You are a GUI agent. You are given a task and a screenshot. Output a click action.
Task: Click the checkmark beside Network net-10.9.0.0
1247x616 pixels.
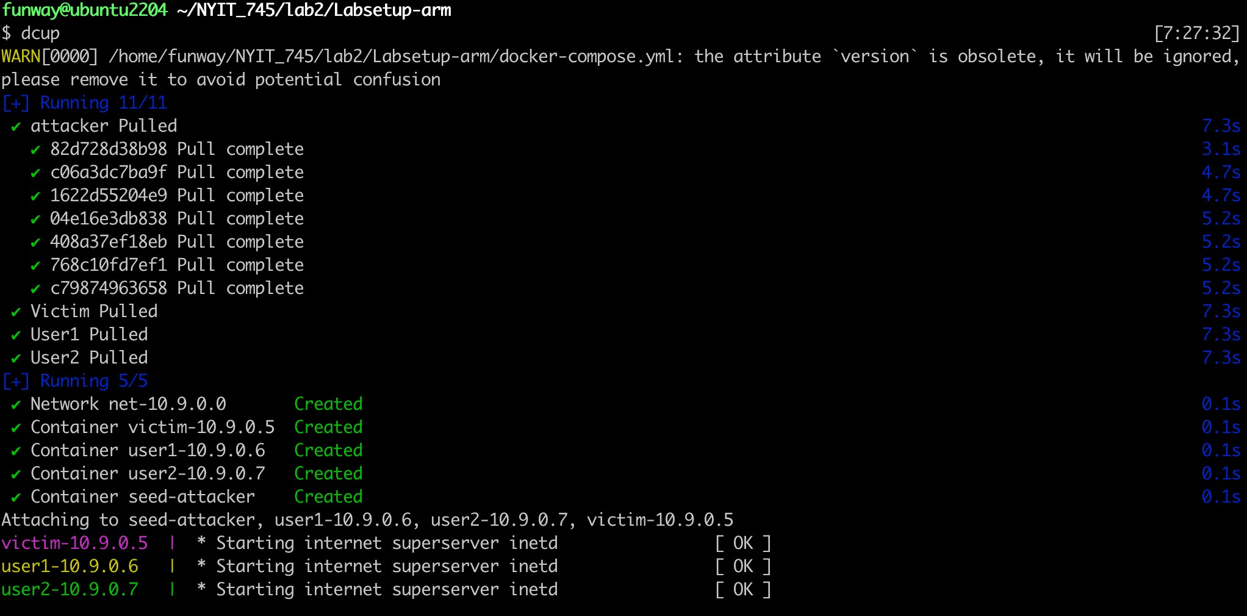coord(16,405)
